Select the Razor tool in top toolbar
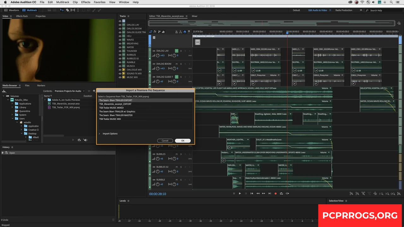This screenshot has height=227, width=404. [67, 10]
